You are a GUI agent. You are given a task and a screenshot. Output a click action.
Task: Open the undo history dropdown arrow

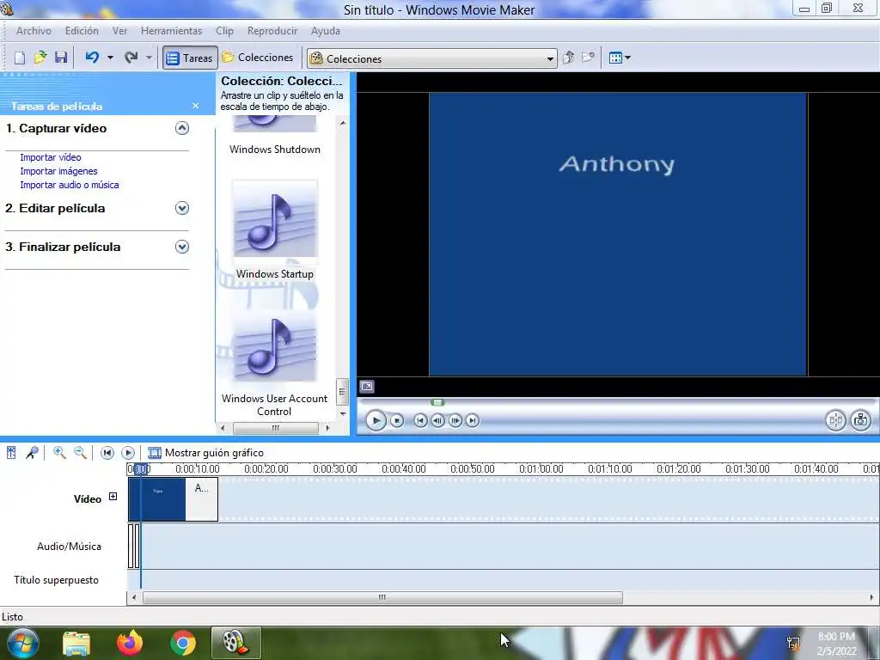pyautogui.click(x=110, y=58)
